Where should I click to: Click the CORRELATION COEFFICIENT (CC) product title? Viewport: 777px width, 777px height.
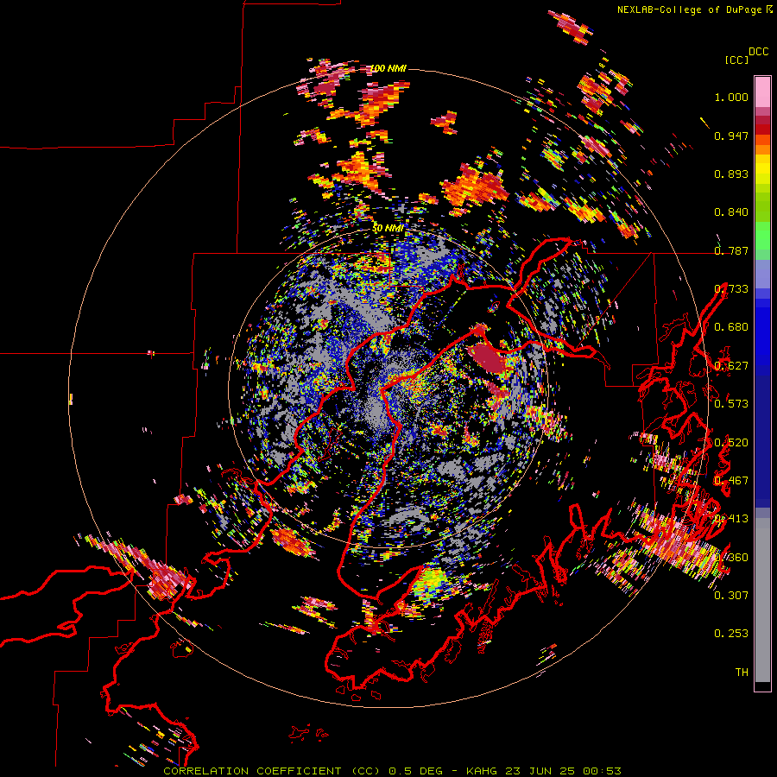click(272, 771)
